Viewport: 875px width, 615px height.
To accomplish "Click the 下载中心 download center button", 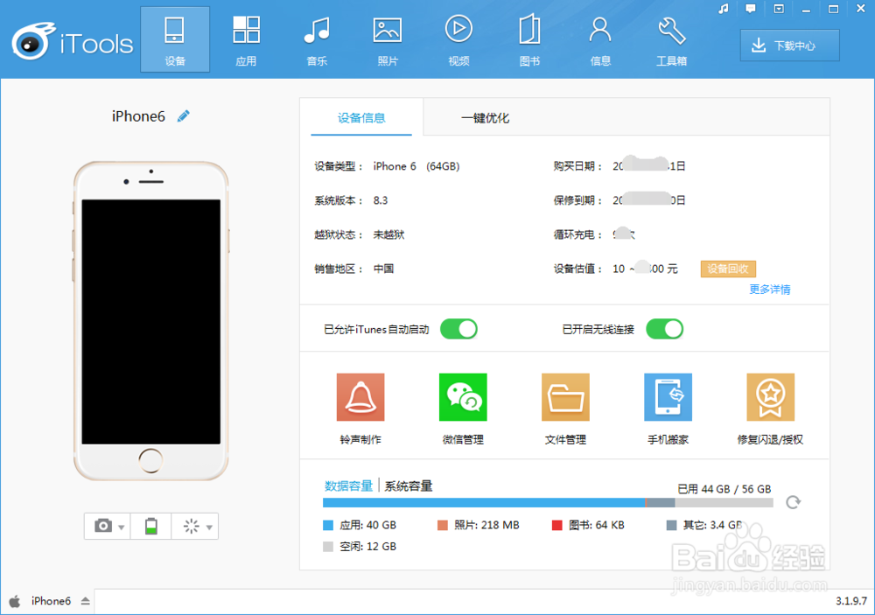I will pyautogui.click(x=789, y=45).
